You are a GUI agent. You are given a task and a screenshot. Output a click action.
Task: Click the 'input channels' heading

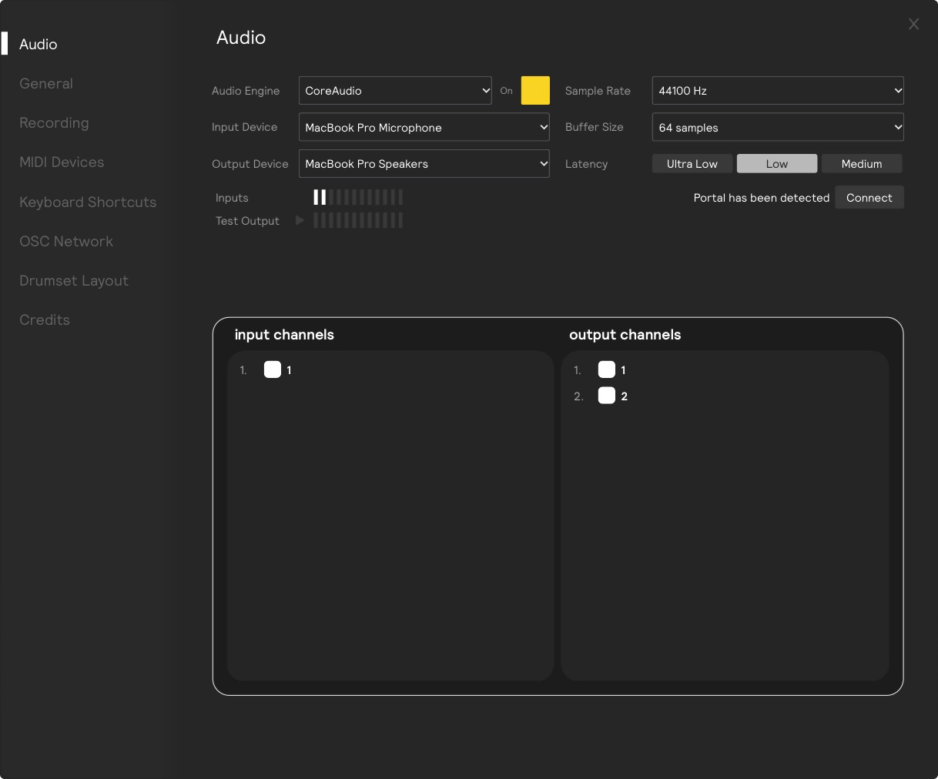284,335
